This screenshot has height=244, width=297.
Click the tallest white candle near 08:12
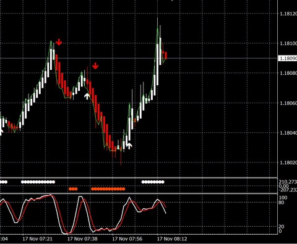click(x=157, y=64)
